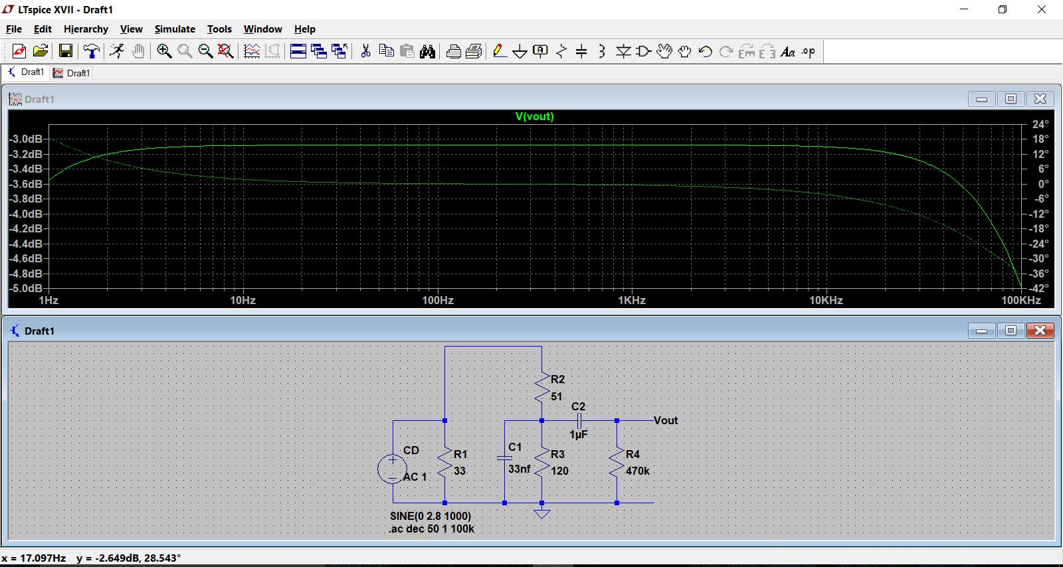Click the R2 resistor label
Screen dimensions: 1063x567
click(557, 379)
